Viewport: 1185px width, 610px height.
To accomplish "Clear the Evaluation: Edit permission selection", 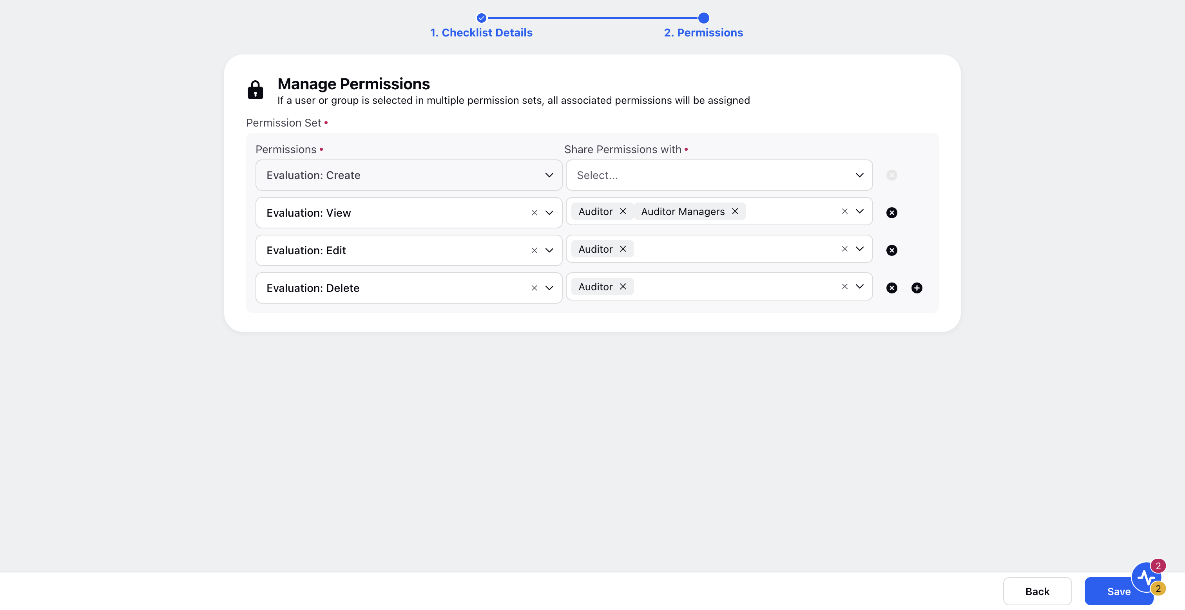I will [534, 251].
